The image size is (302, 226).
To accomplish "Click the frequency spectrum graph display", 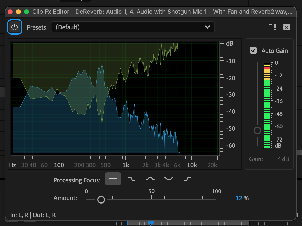I will [115, 98].
